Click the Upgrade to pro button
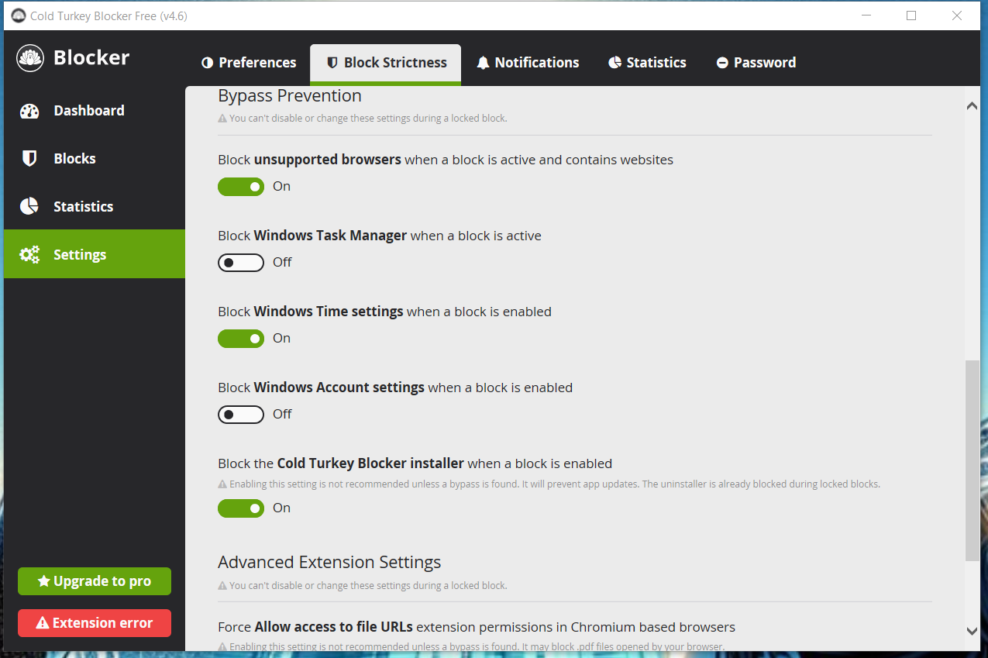Image resolution: width=988 pixels, height=658 pixels. pyautogui.click(x=95, y=581)
